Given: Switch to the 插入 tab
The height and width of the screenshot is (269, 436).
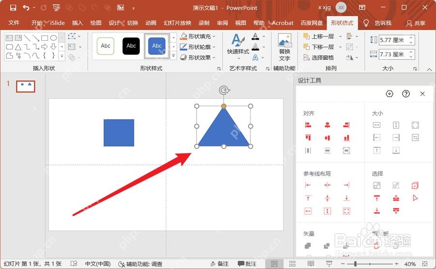Looking at the screenshot, I should [x=78, y=23].
